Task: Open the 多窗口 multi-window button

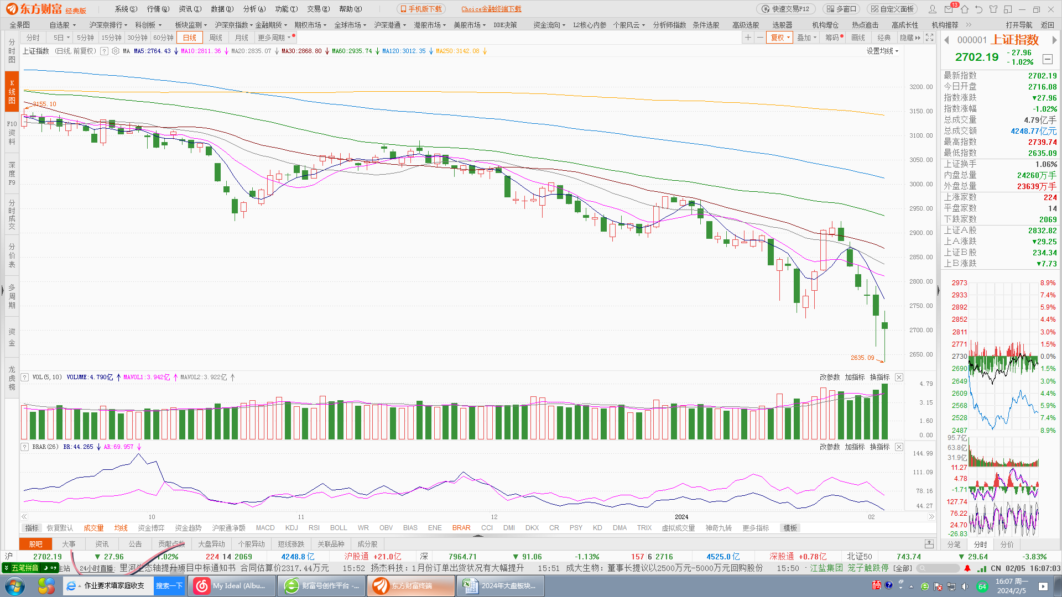Action: click(841, 9)
